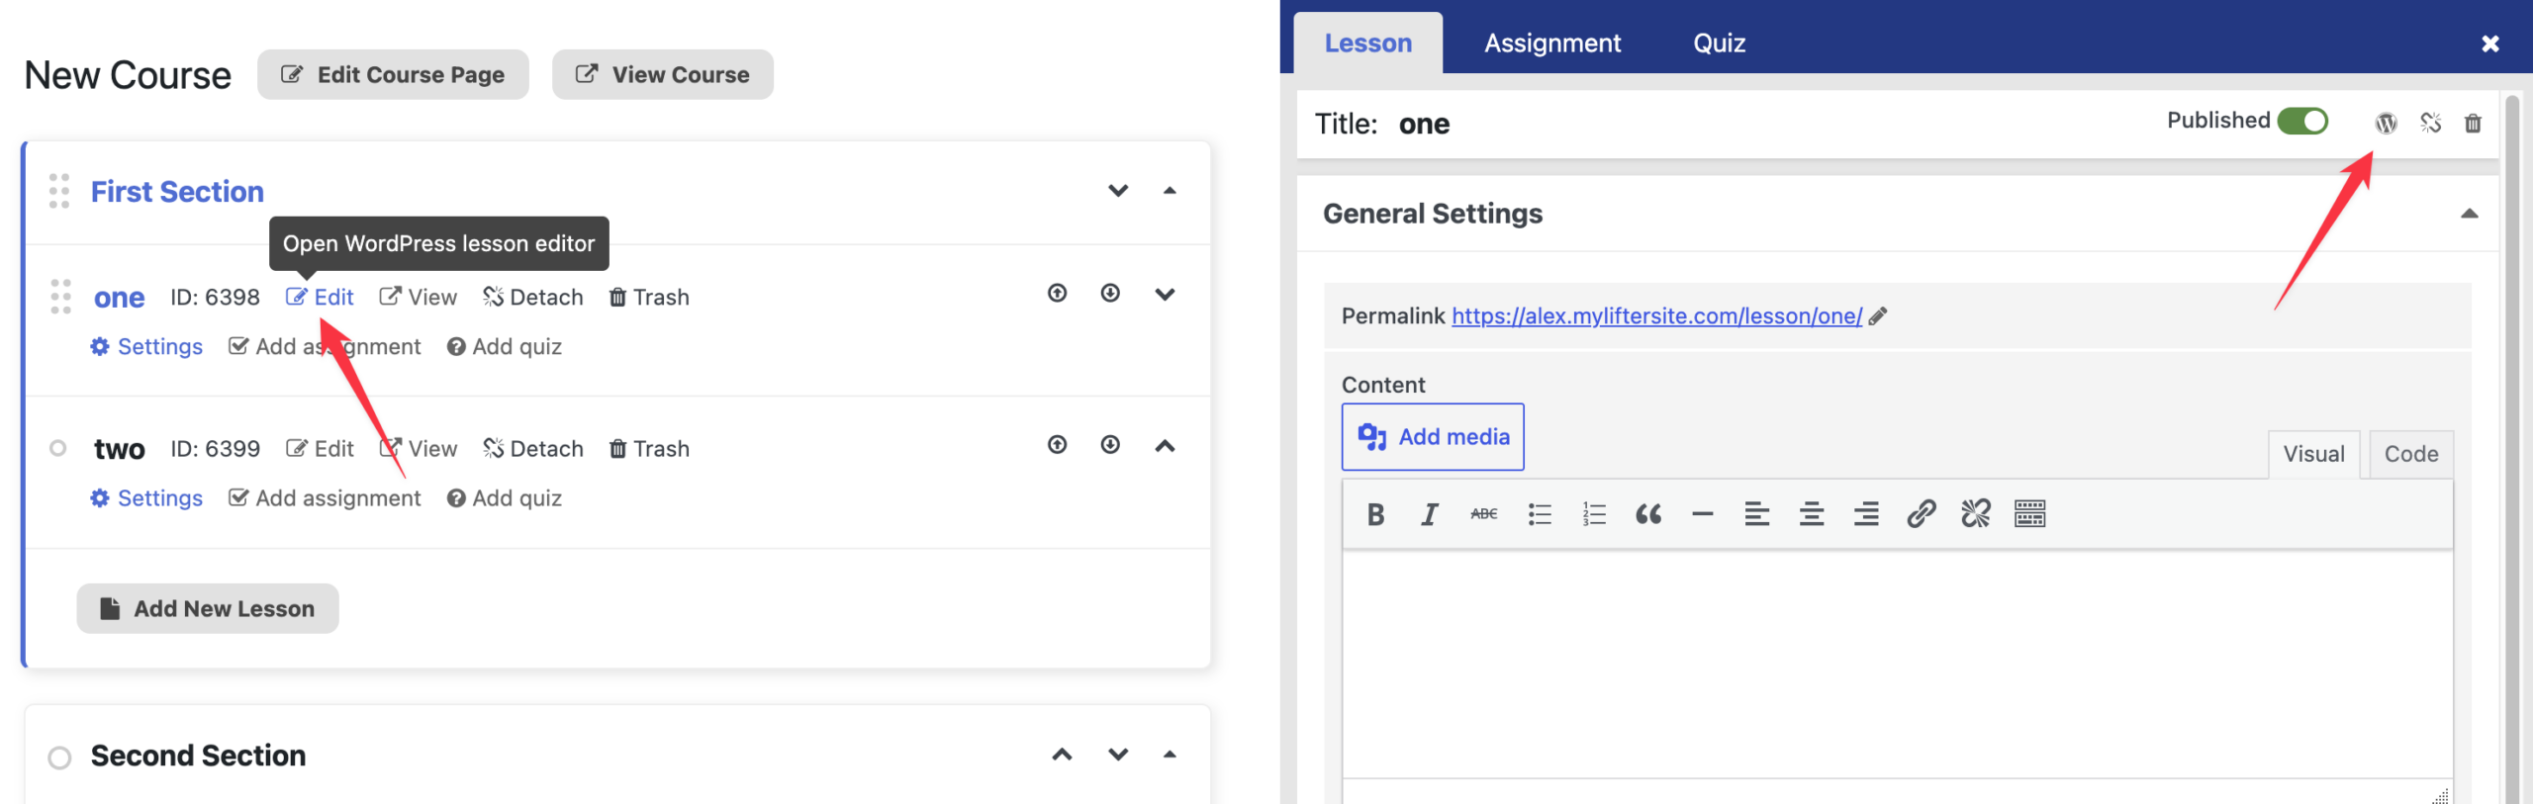Trash lesson two
The width and height of the screenshot is (2533, 804).
649,449
